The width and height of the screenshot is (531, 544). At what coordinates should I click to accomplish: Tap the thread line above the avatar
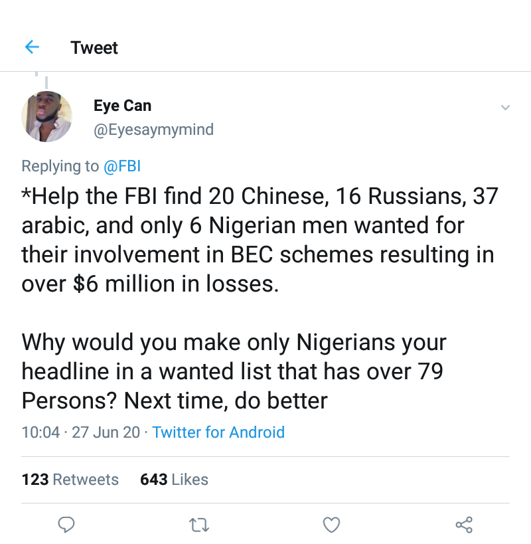[46, 81]
